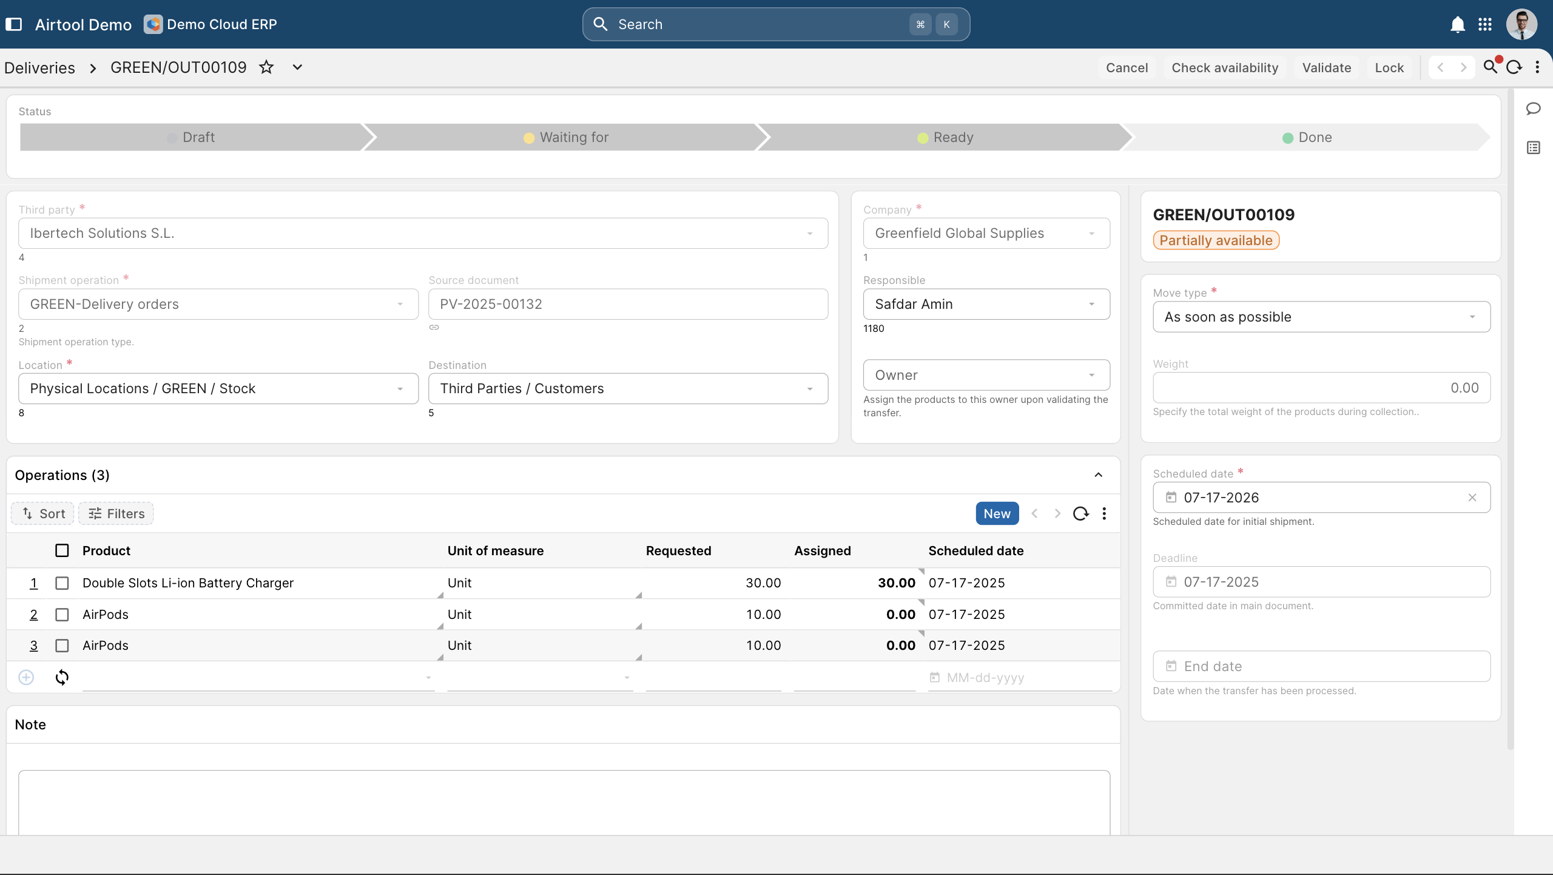Click the Cancel button
Screen dimensions: 1553x875
click(1127, 67)
